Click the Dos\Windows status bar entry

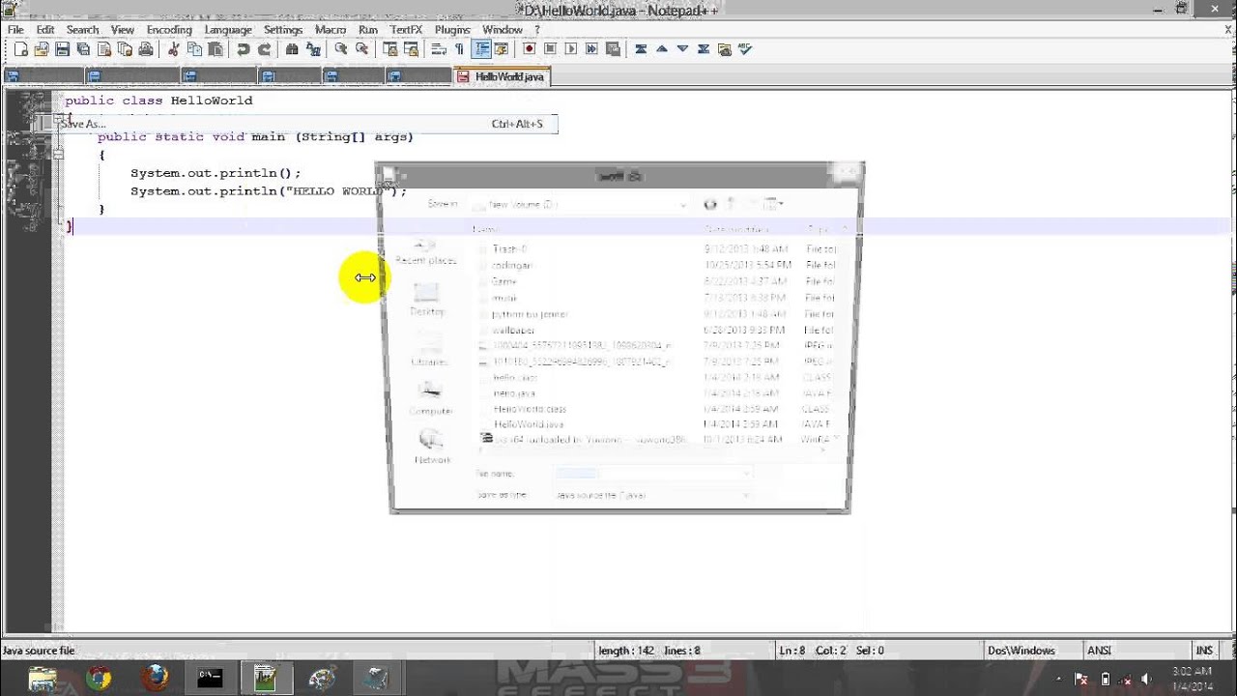coord(1021,651)
